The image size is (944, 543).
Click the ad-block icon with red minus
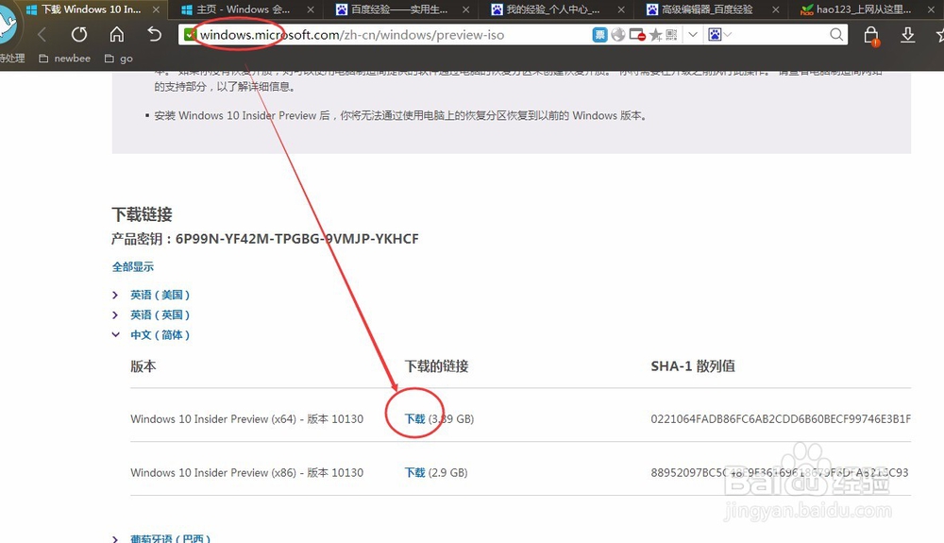click(637, 35)
